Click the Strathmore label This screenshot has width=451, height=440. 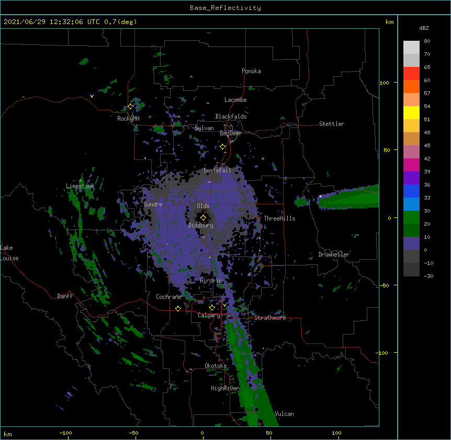coord(270,318)
